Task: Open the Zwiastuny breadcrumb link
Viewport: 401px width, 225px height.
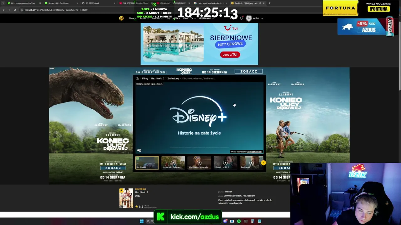Action: click(173, 78)
